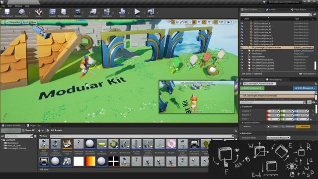
Task: Click the camera speed icon in viewport
Action: click(x=229, y=22)
